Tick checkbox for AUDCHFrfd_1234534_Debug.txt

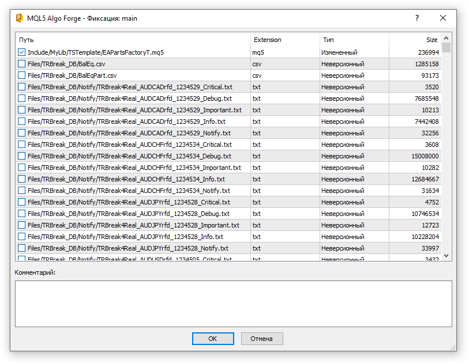pyautogui.click(x=21, y=156)
